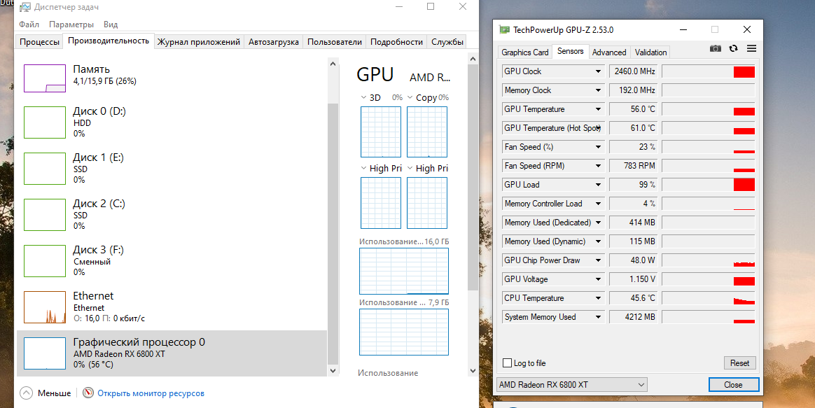
Task: Select Диск 2 (C:) in the sidebar
Action: [x=172, y=215]
